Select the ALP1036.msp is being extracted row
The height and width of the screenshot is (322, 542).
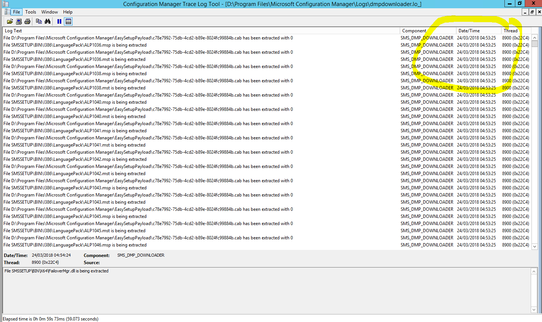(267, 45)
